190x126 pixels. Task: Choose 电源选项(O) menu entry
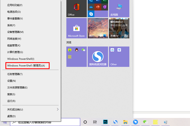click(30, 12)
